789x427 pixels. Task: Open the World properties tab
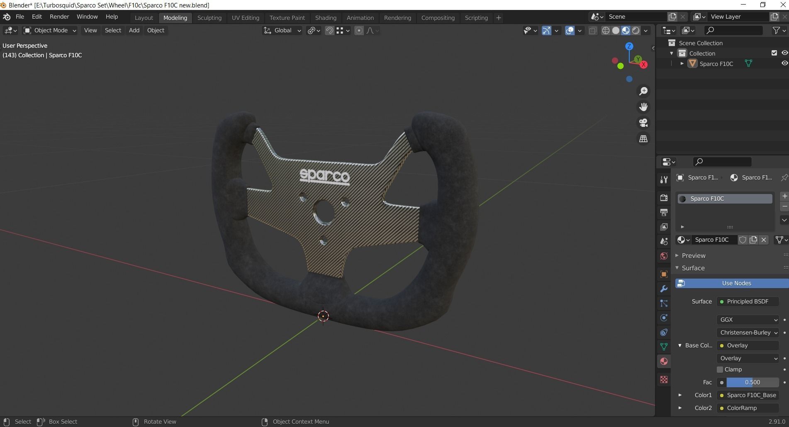(x=664, y=256)
